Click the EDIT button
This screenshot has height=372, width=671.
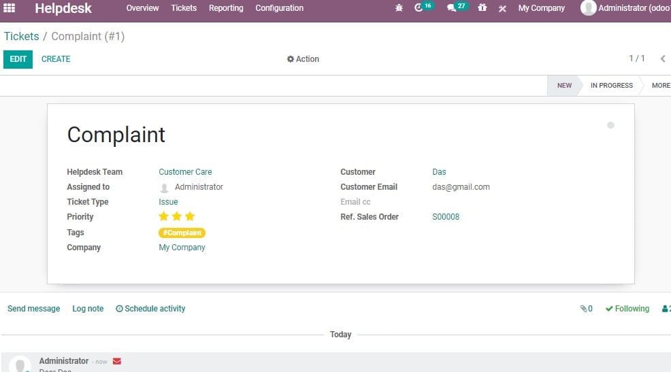18,59
